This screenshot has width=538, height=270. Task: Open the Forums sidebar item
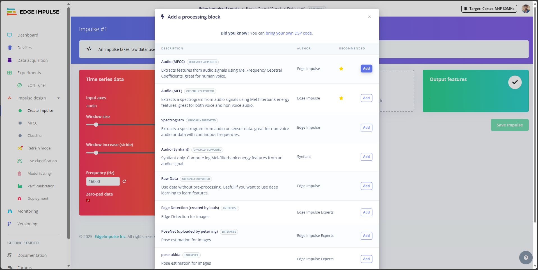pyautogui.click(x=25, y=267)
